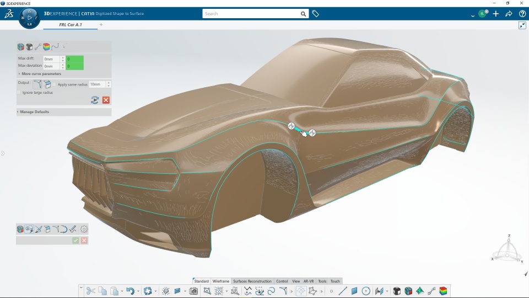Click the green Max drift indicator field

(x=74, y=58)
